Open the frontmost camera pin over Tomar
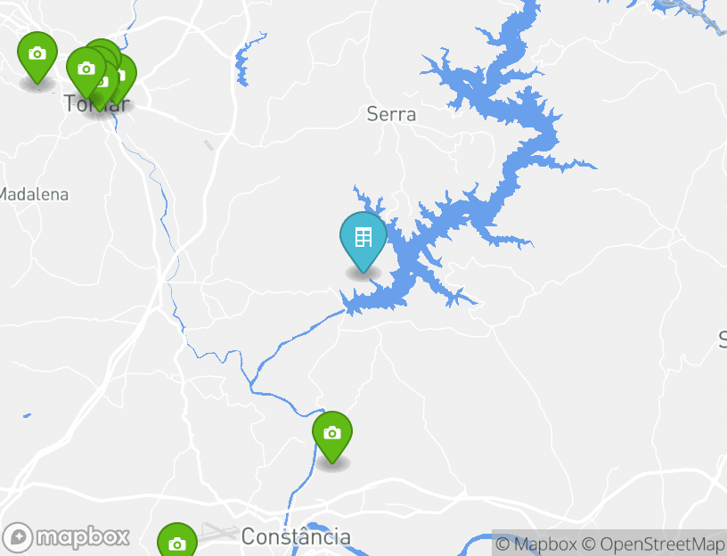Screen dimensions: 727x556 click(x=86, y=71)
